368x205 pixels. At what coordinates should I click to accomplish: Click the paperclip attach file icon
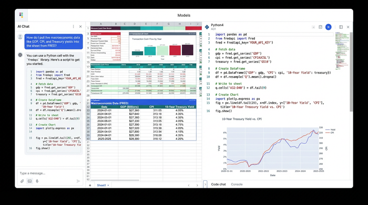pyautogui.click(x=22, y=181)
